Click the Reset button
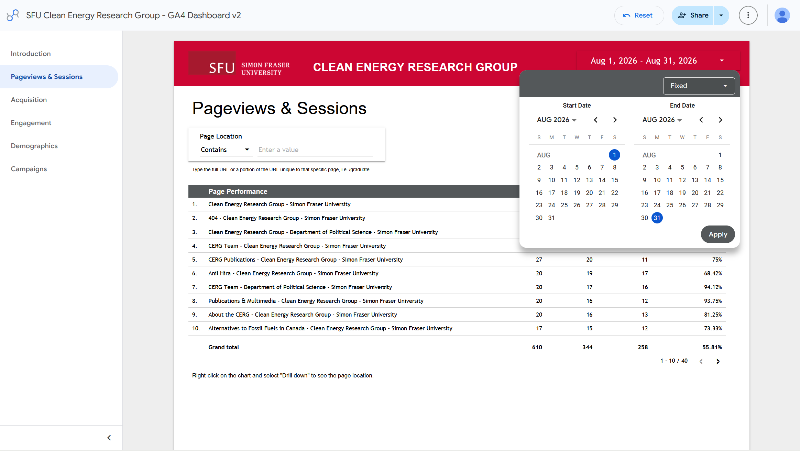The height and width of the screenshot is (451, 800). [638, 15]
